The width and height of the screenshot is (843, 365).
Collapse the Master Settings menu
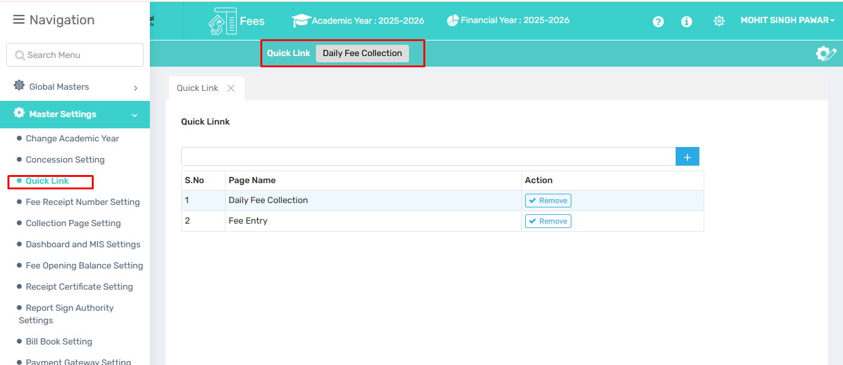point(75,114)
